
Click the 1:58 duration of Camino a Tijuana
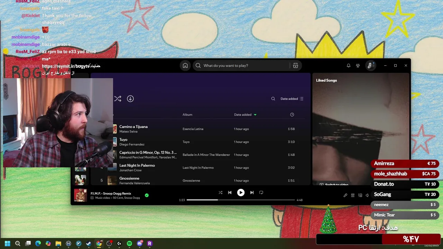pyautogui.click(x=291, y=129)
